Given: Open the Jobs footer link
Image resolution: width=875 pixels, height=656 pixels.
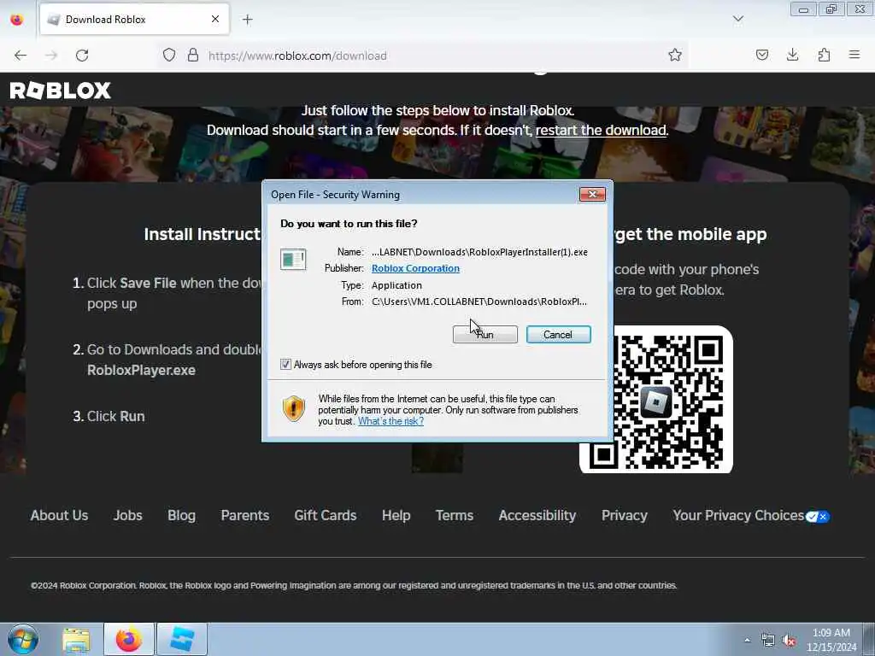Looking at the screenshot, I should pyautogui.click(x=128, y=515).
